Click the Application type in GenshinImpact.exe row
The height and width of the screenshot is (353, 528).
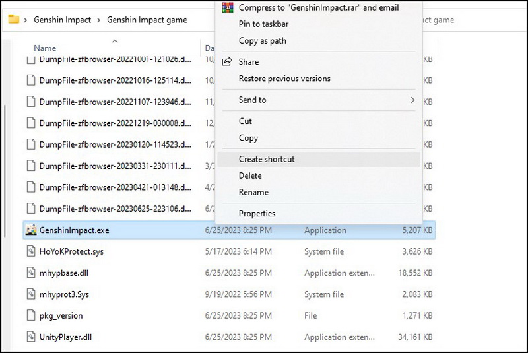pyautogui.click(x=325, y=230)
